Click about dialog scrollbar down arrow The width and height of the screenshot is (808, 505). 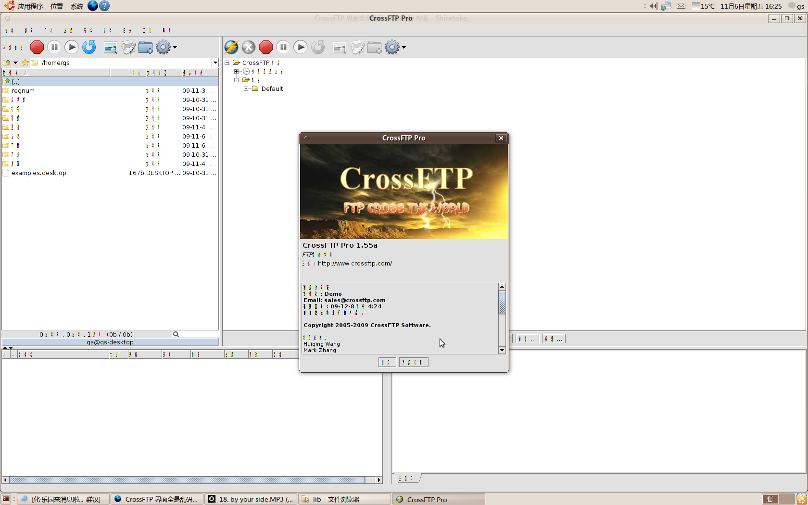502,350
